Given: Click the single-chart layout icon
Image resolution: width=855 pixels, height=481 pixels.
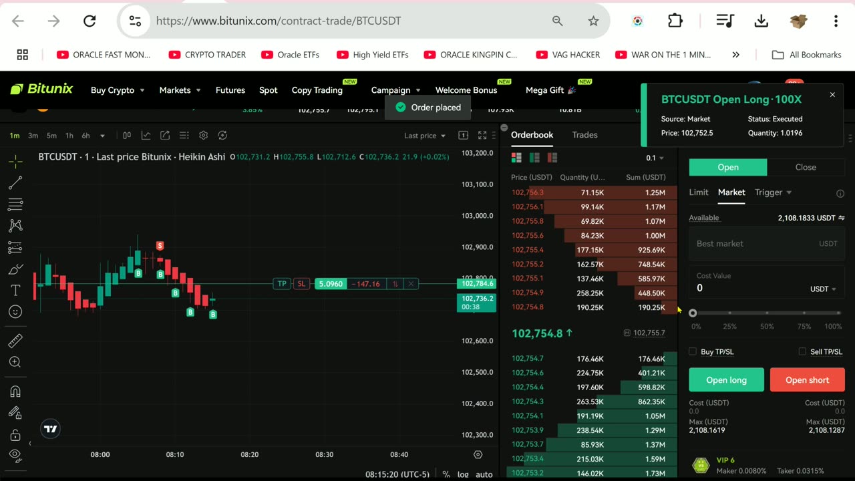Looking at the screenshot, I should coord(463,136).
